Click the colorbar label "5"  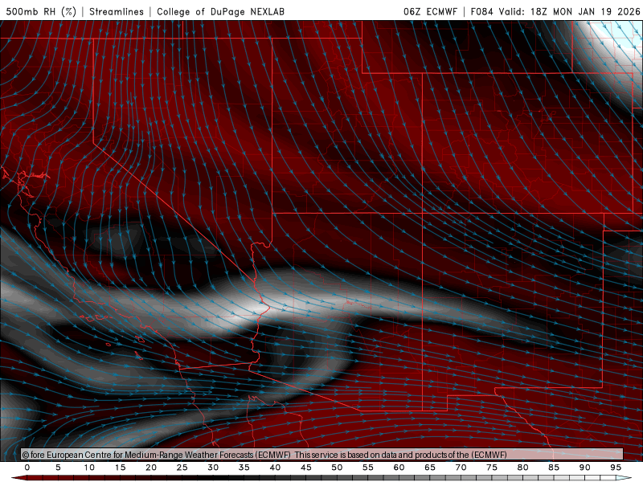[x=58, y=468]
